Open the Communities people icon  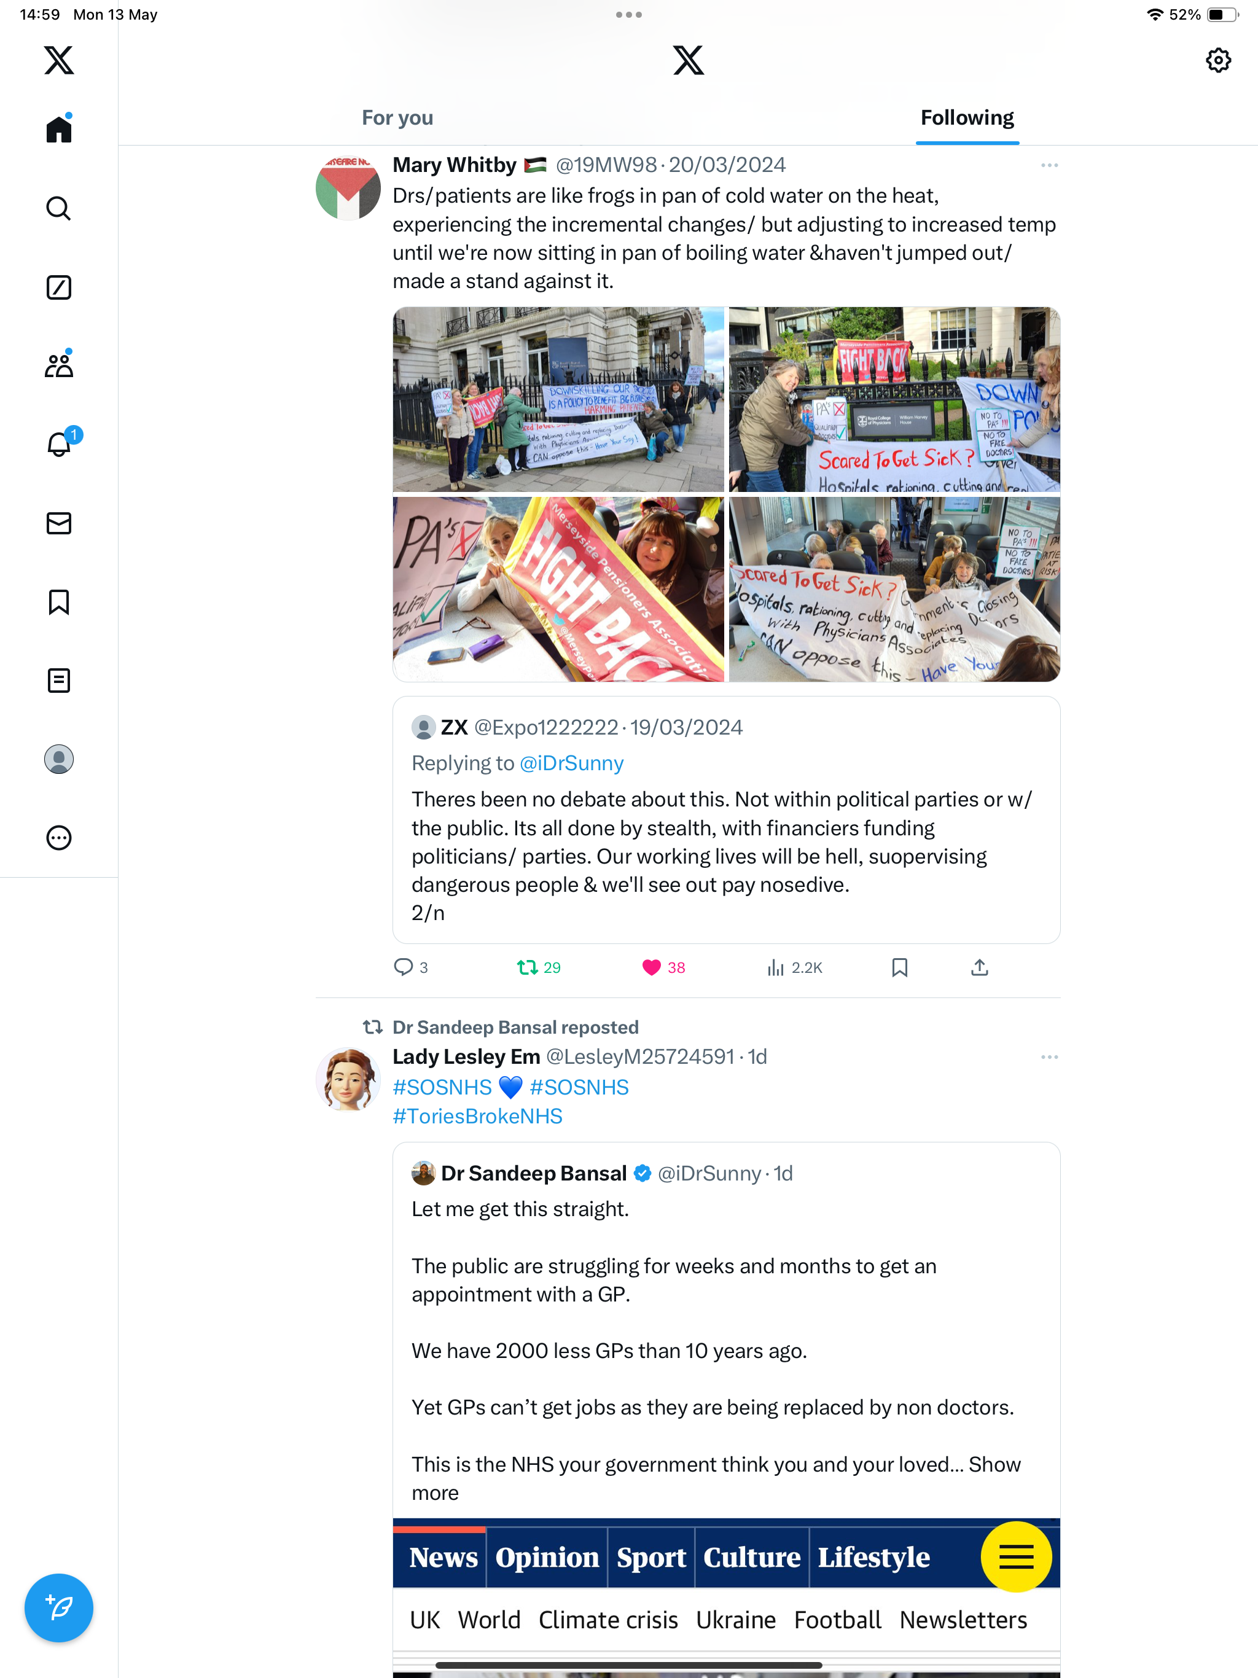coord(58,365)
